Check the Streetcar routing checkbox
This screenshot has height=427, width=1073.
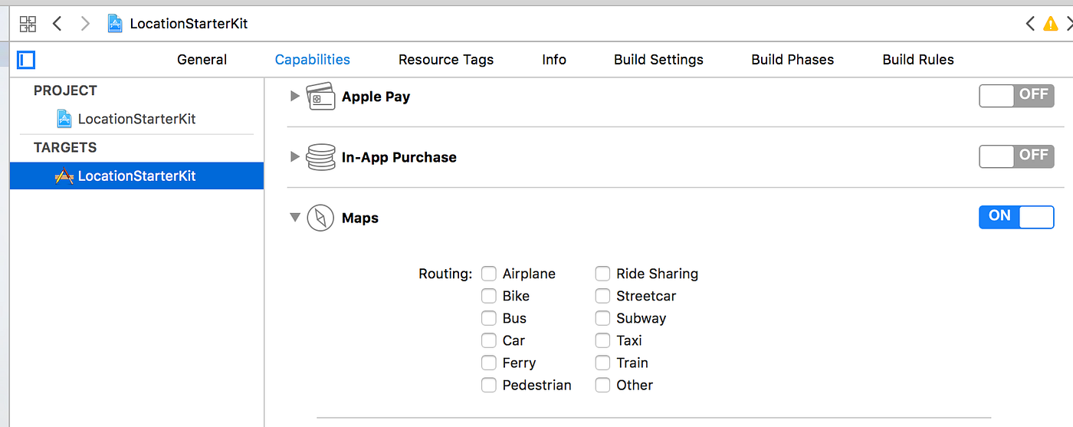click(603, 296)
